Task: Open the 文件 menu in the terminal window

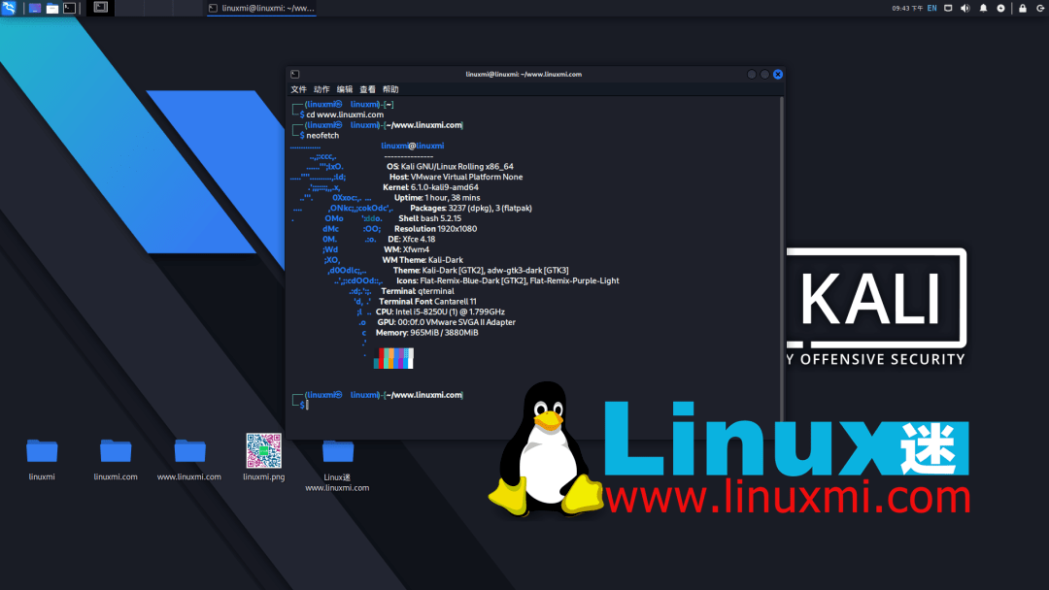Action: click(x=298, y=88)
